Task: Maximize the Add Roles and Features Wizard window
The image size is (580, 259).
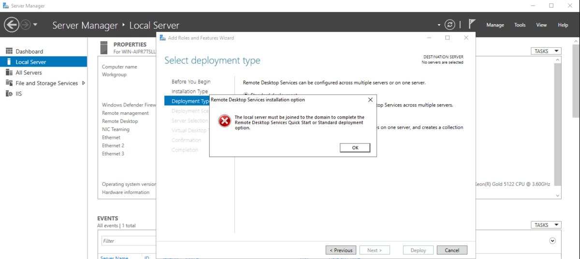Action: pyautogui.click(x=447, y=38)
